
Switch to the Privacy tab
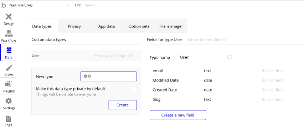pyautogui.click(x=74, y=26)
